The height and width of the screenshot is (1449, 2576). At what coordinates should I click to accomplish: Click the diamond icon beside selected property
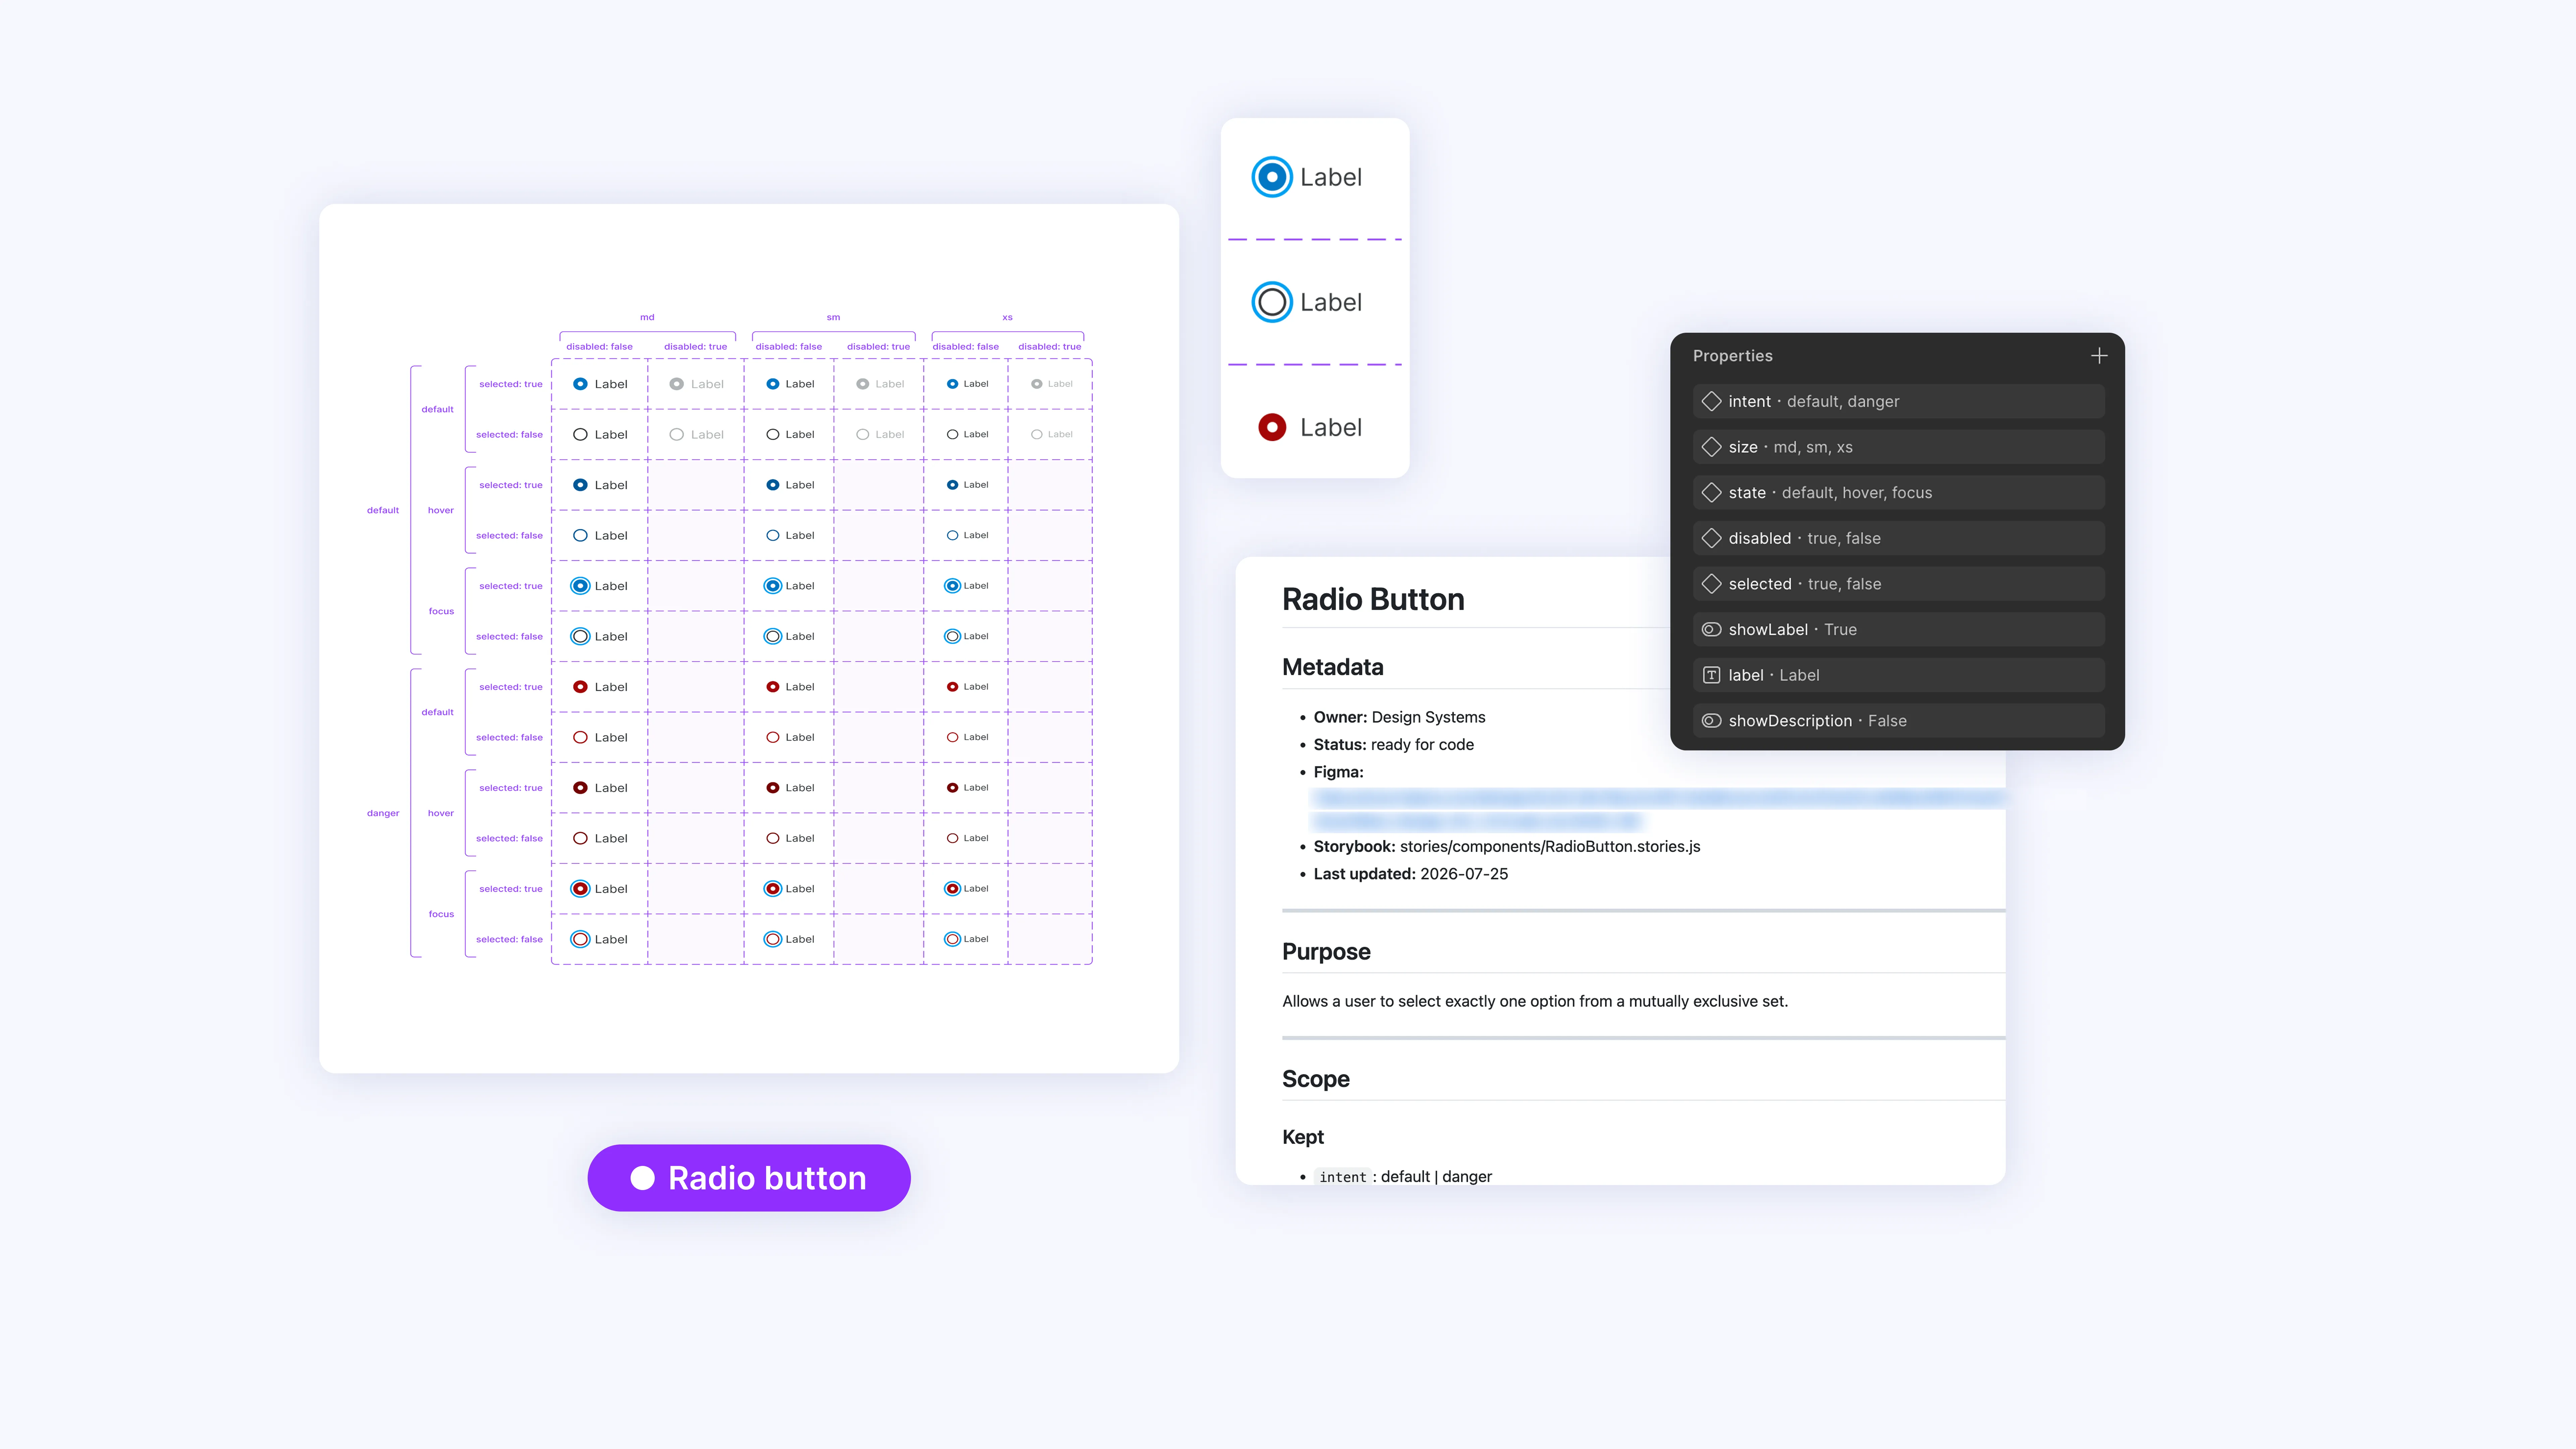(x=1711, y=584)
